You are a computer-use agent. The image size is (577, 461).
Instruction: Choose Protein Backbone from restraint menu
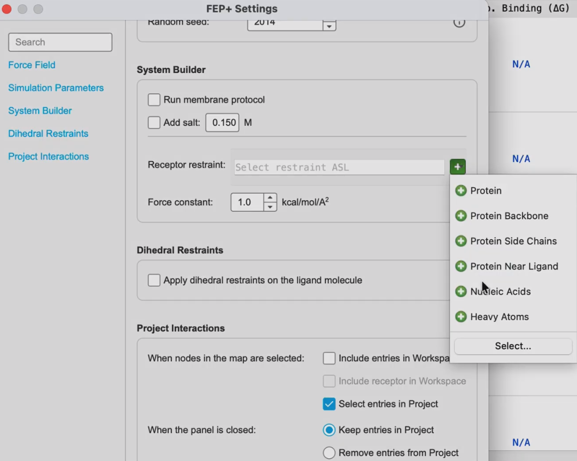(x=509, y=216)
